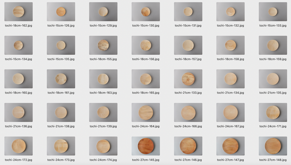Select the file name tochi-24cm-166.jpg

tap(188, 126)
